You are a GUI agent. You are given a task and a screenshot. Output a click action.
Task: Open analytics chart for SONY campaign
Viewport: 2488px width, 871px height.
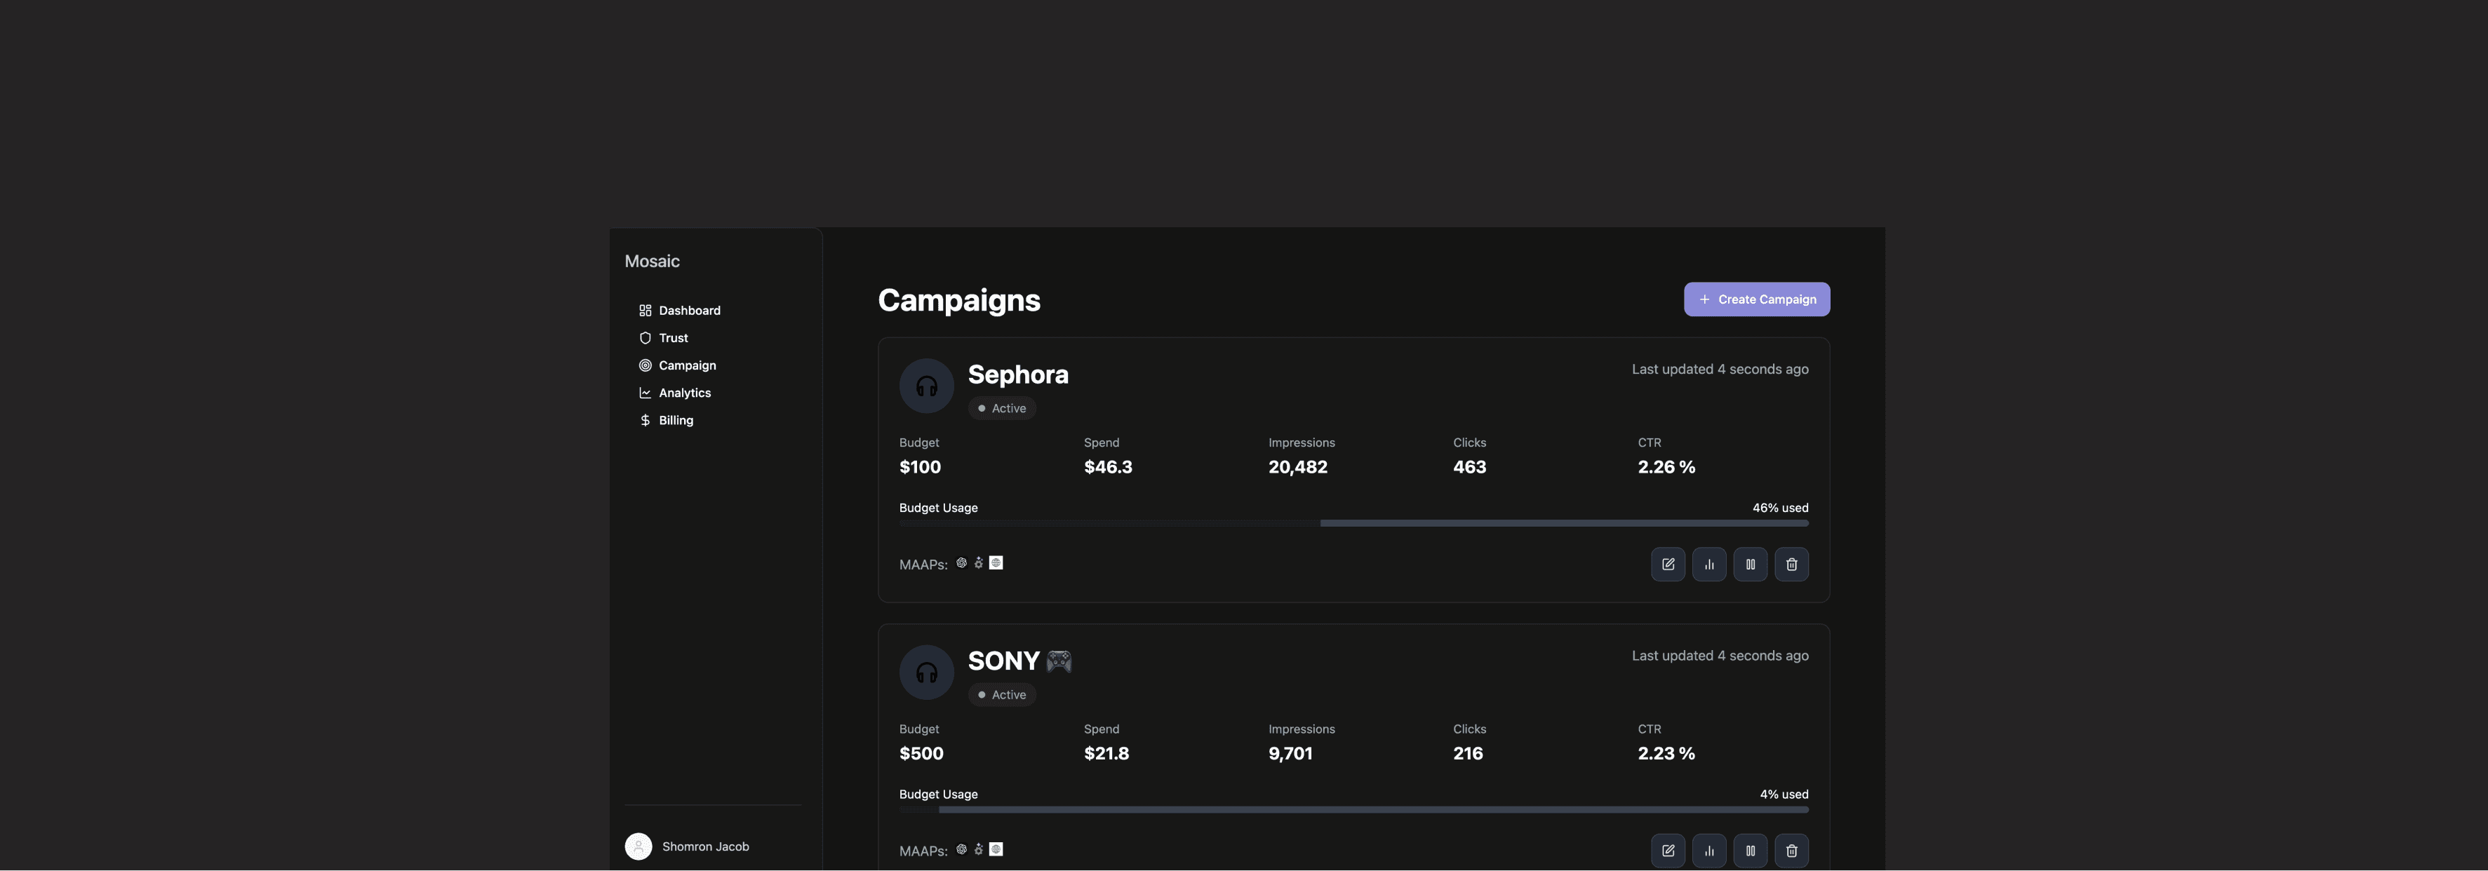pyautogui.click(x=1709, y=851)
